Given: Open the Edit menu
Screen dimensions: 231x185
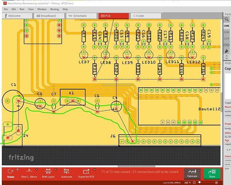Looking at the screenshot, I should click(14, 9).
